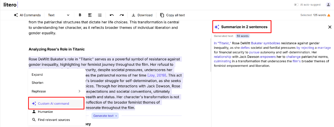Viewport: 334px width, 127px height.
Task: Click the Rephrase submenu chevron arrow
Action: [x=79, y=91]
